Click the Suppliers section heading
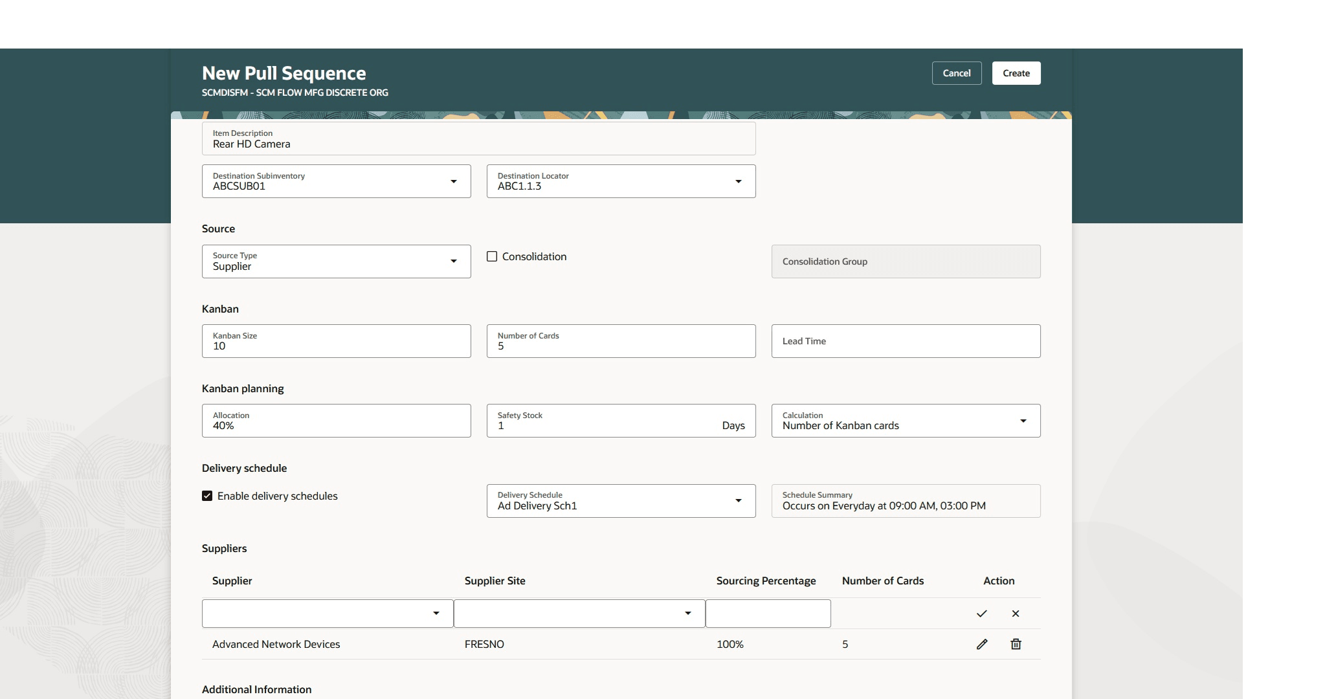 225,548
